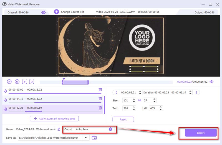Toggle original preview eye icon
The height and width of the screenshot is (145, 222).
[43, 12]
